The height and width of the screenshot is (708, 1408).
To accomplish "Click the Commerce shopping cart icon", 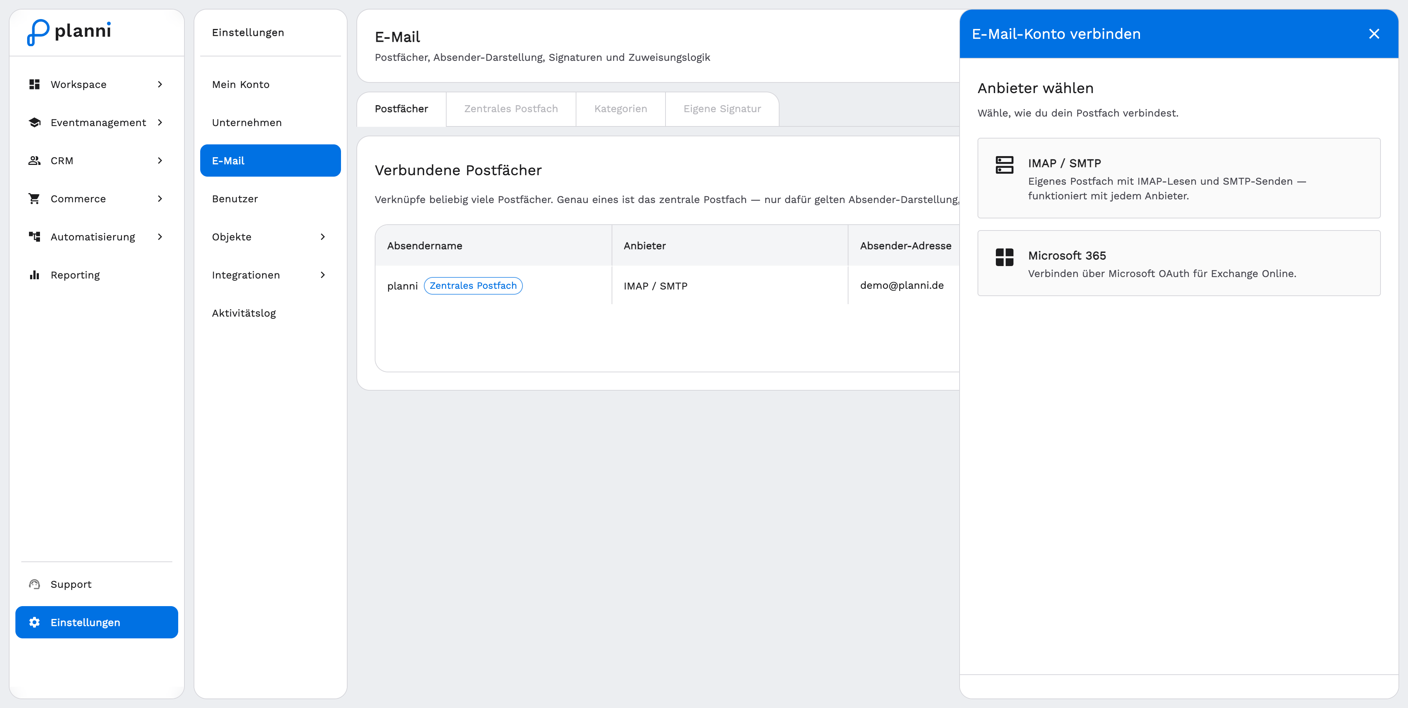I will [x=34, y=199].
